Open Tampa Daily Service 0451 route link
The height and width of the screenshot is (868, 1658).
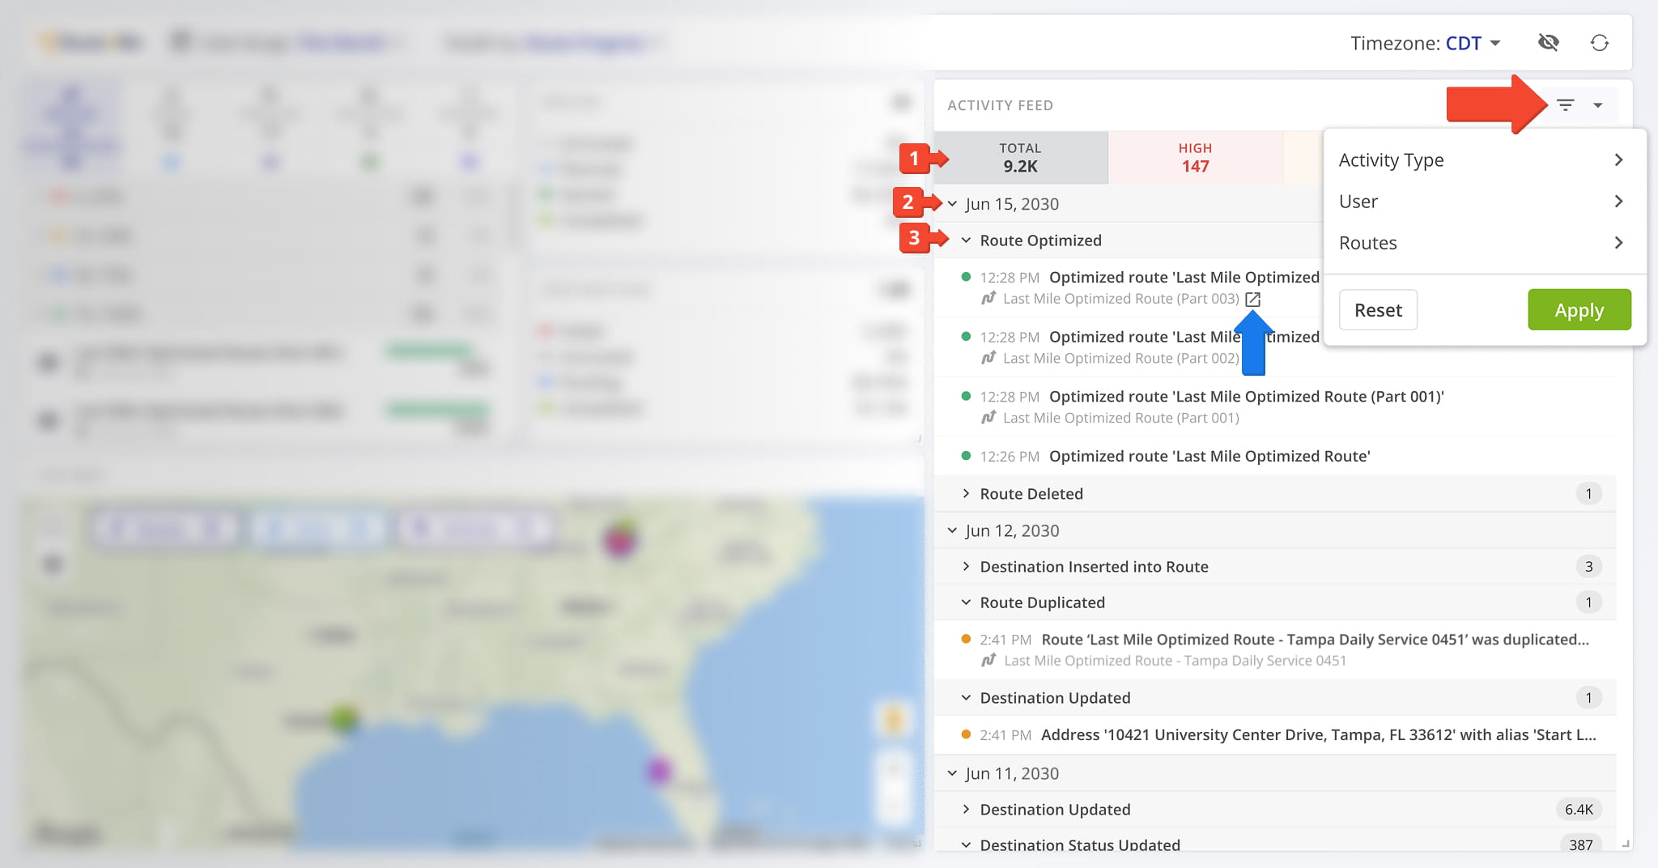(1175, 661)
